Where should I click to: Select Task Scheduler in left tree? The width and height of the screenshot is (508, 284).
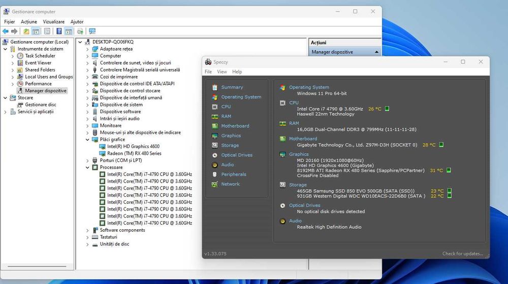pos(40,56)
